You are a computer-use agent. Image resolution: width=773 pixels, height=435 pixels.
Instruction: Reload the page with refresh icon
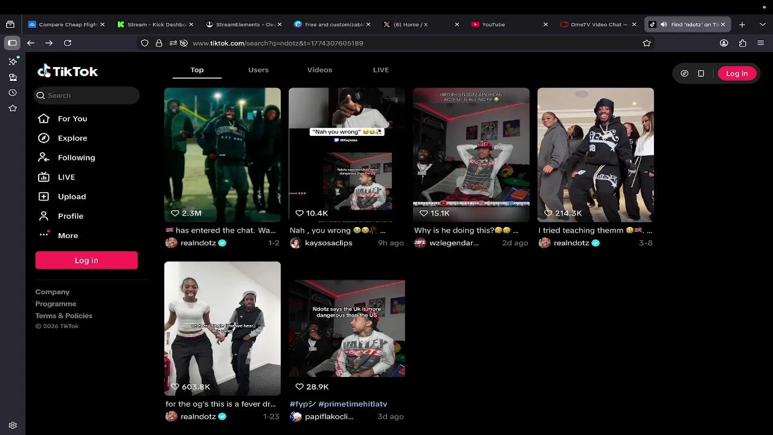[68, 43]
